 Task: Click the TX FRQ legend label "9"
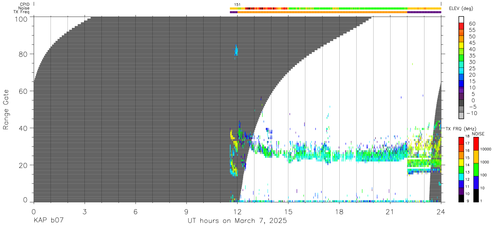(469, 201)
